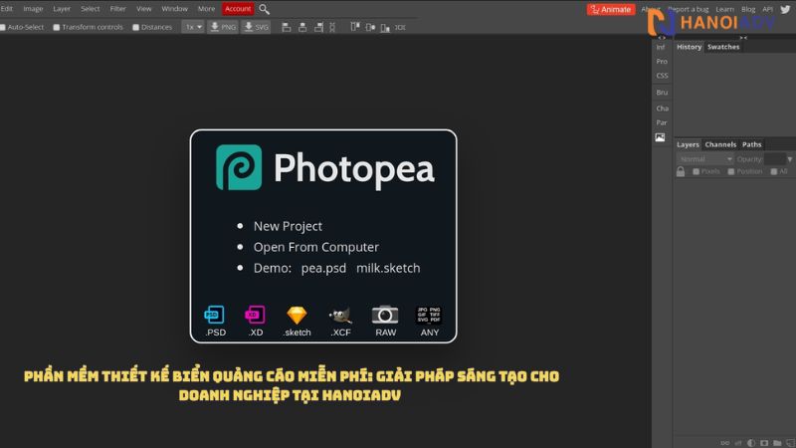Click the third alignment icon after SVG
This screenshot has height=448, width=796.
click(x=318, y=28)
